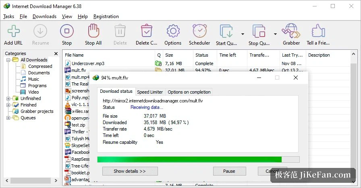
Task: Open the Stop Queue dropdown arrow
Action: click(x=275, y=34)
